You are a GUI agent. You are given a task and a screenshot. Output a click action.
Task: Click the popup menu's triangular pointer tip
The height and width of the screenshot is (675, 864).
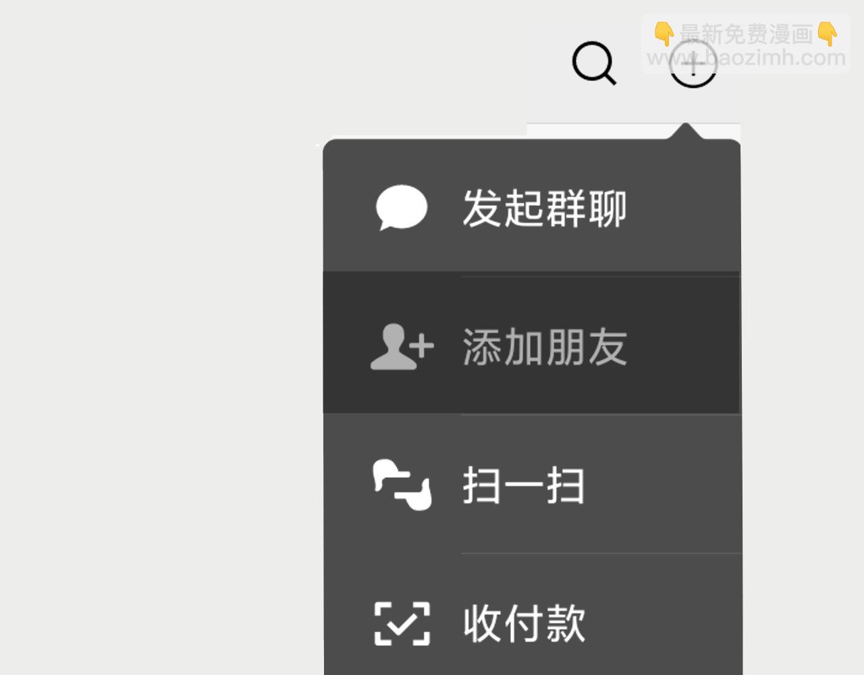pos(686,127)
